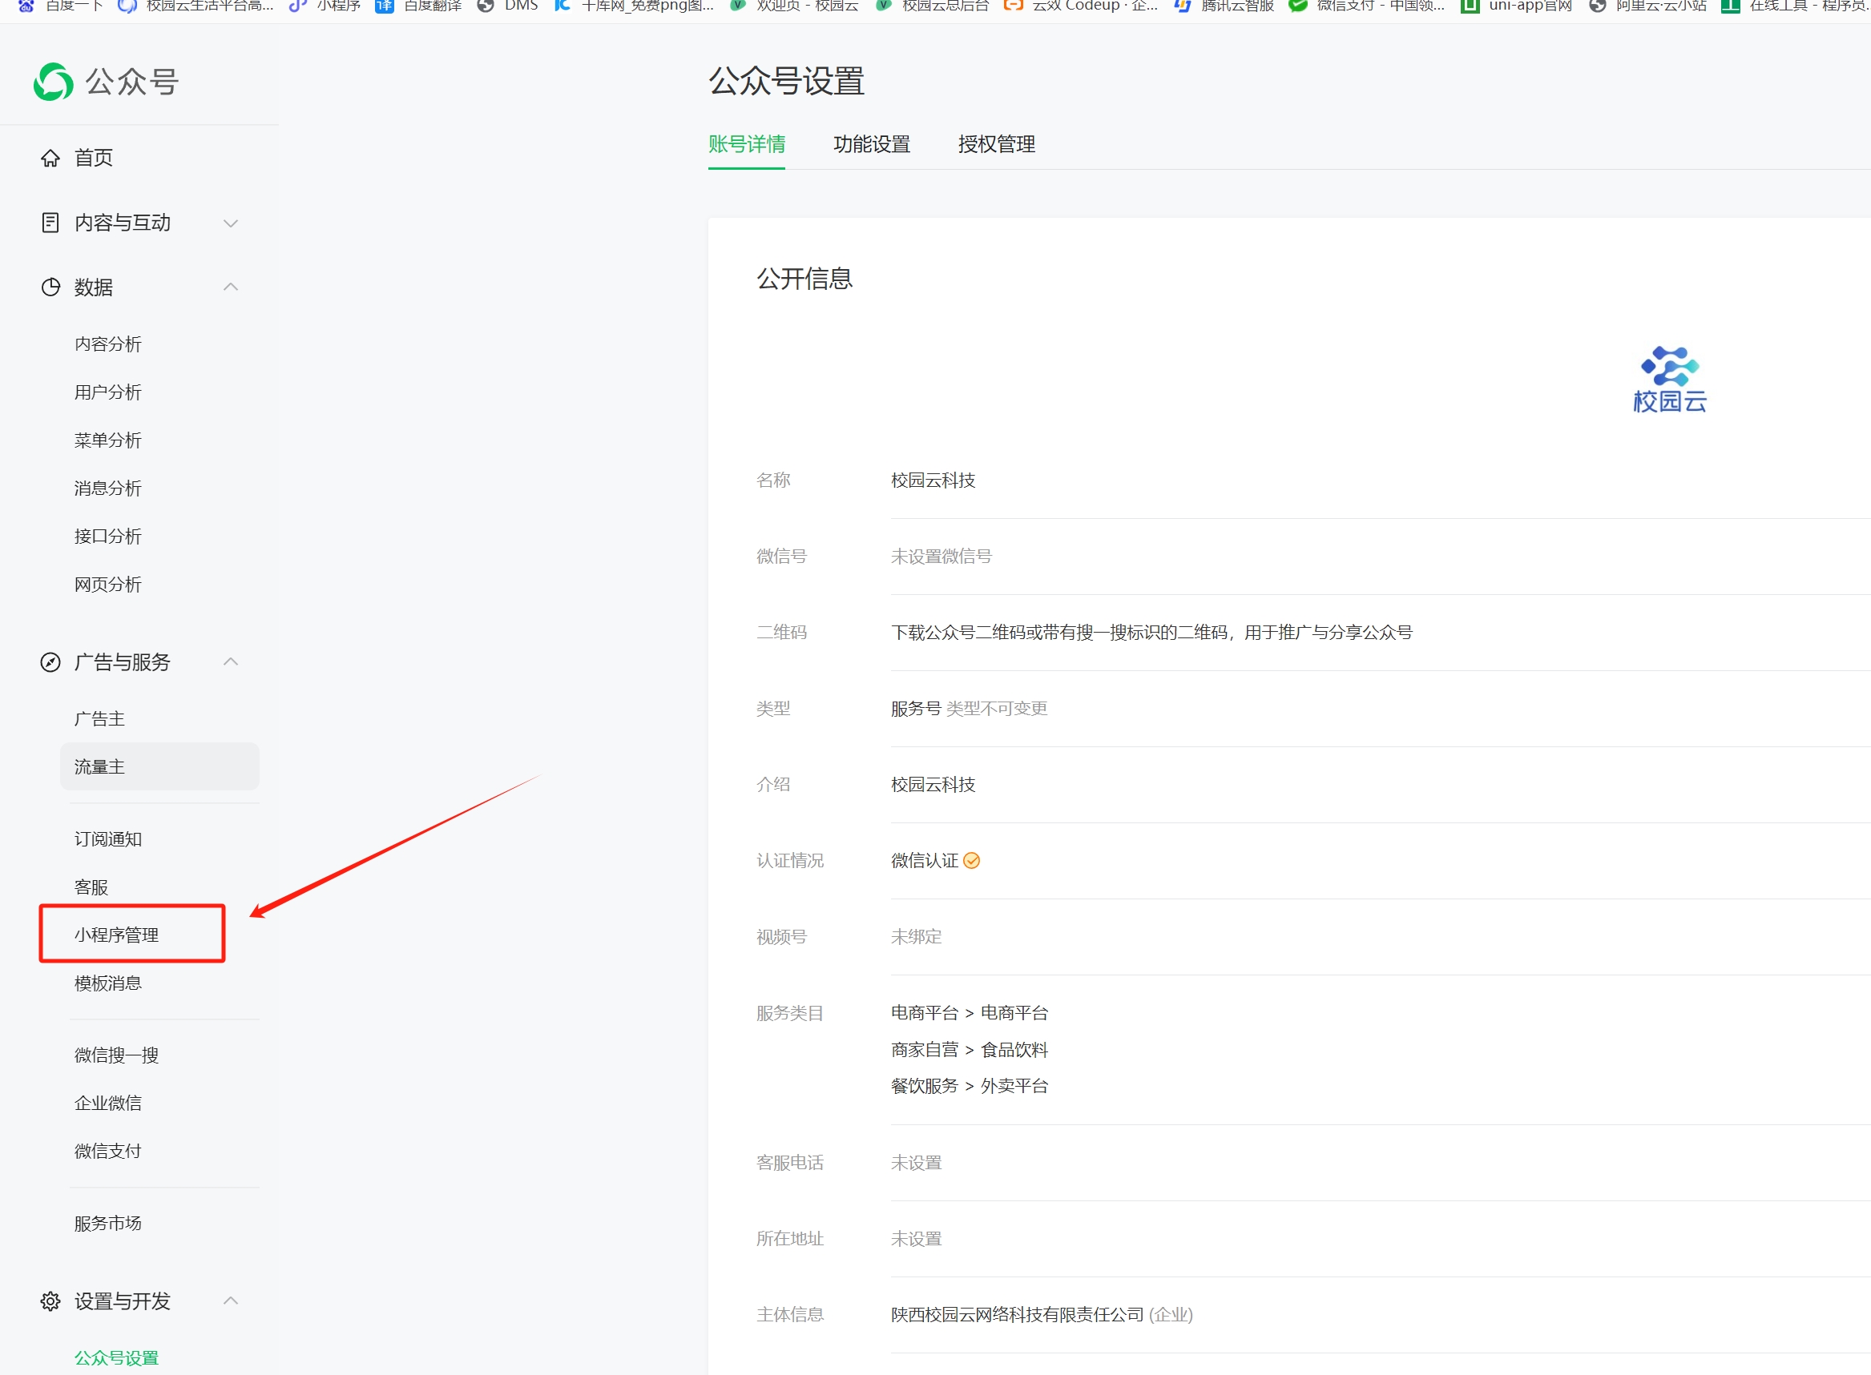The height and width of the screenshot is (1375, 1871).
Task: Switch to the 授权管理 tab
Action: [996, 144]
